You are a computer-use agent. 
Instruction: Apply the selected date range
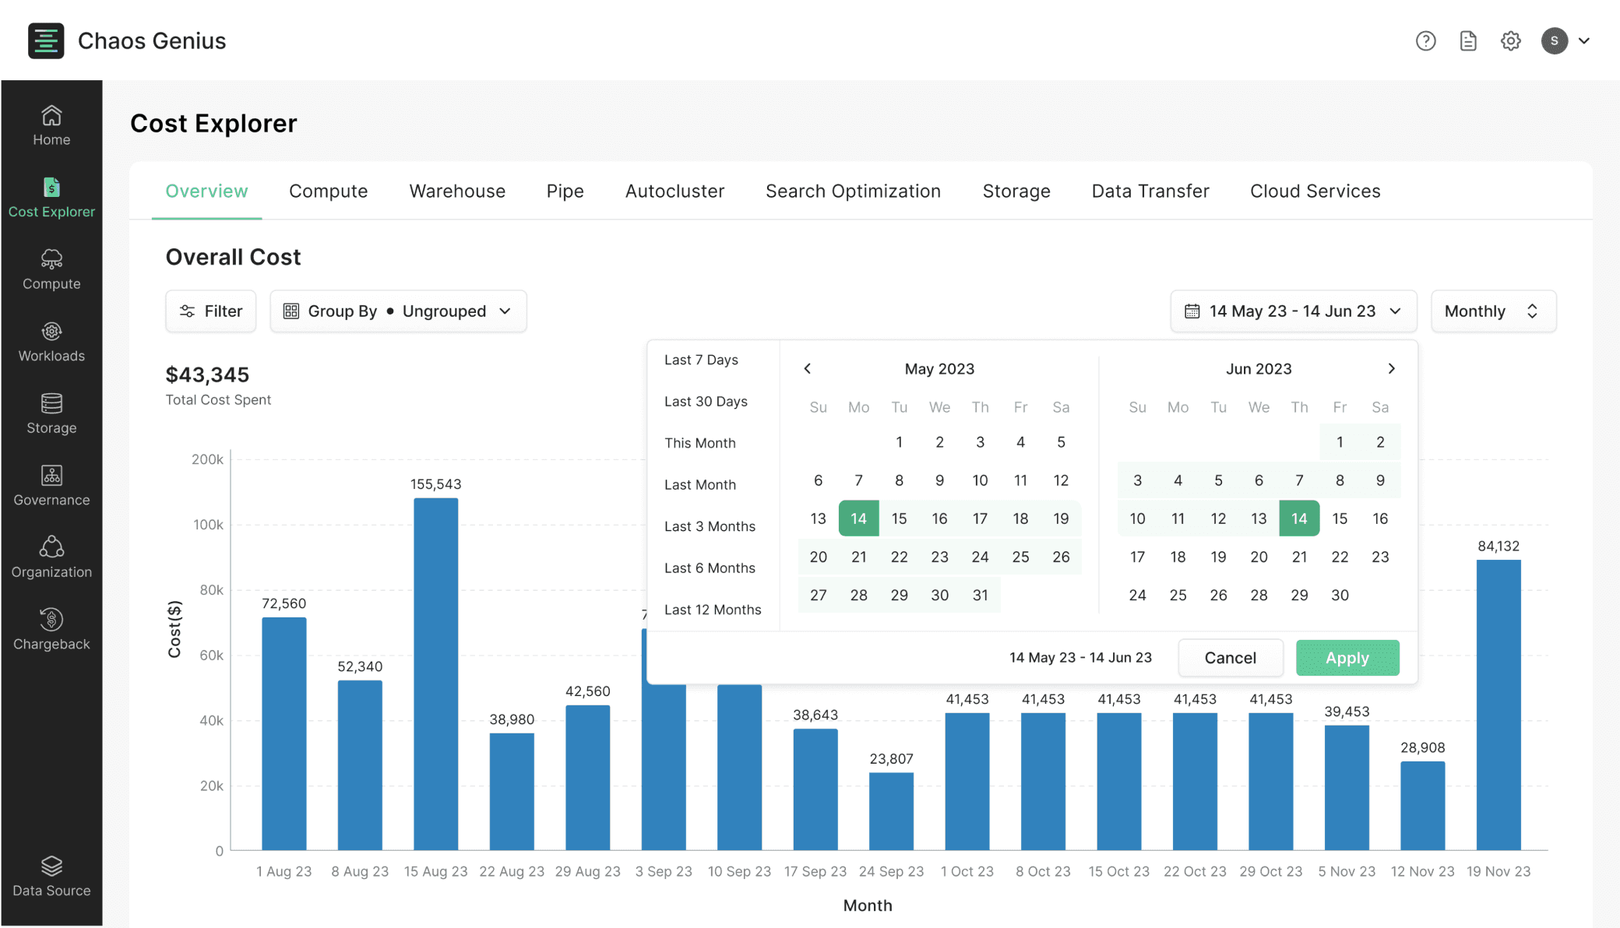[x=1347, y=658]
